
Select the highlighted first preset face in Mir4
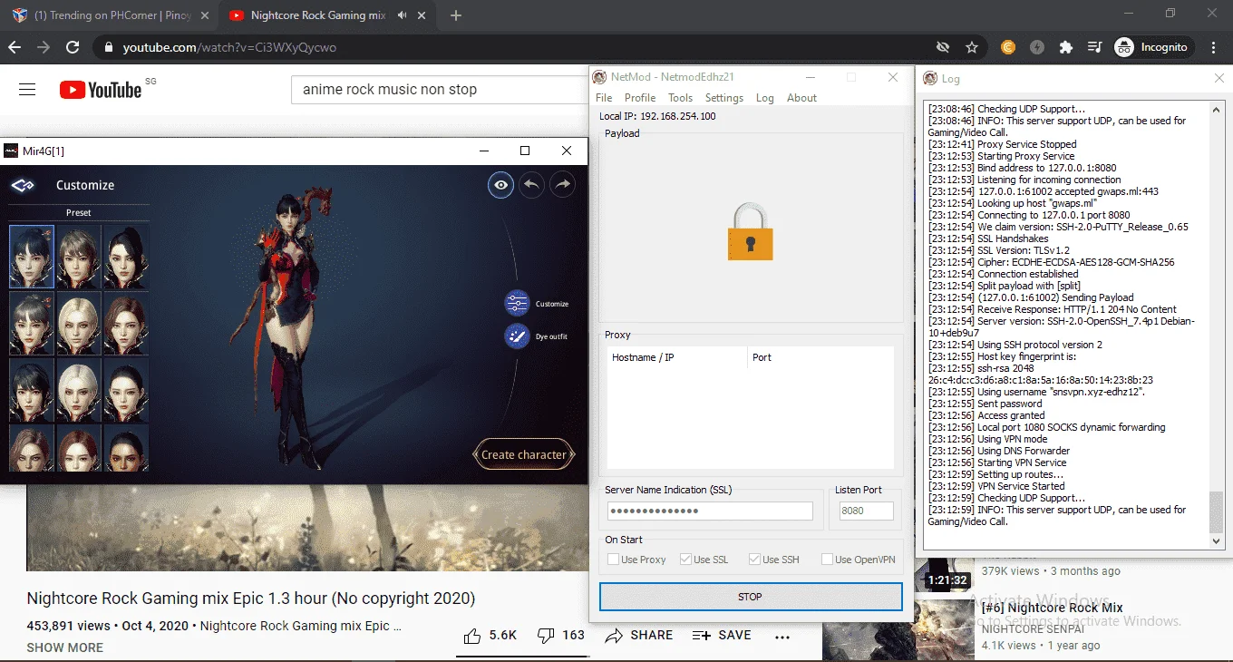(x=32, y=257)
